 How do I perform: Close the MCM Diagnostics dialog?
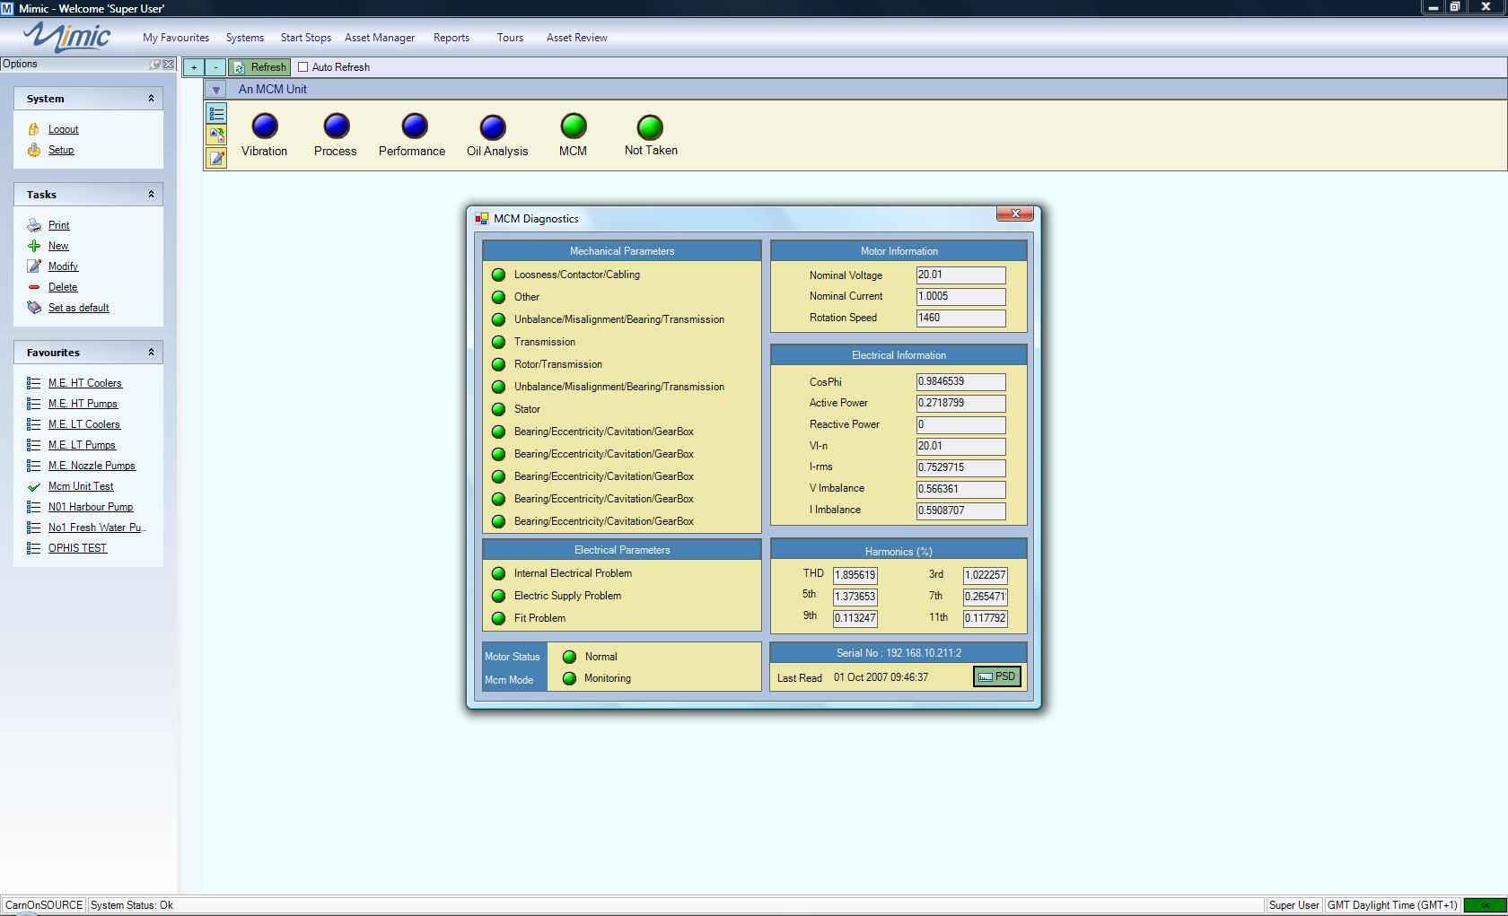point(1015,214)
